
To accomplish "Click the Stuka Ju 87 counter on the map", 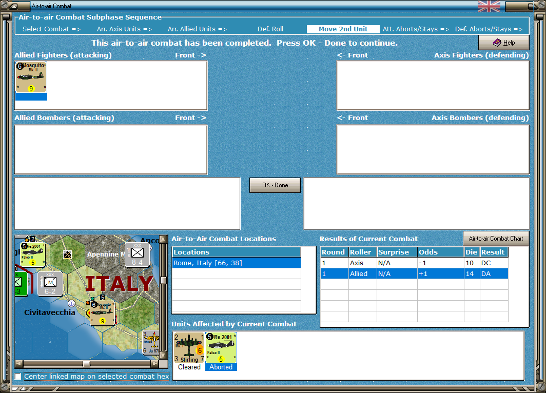I will click(151, 342).
